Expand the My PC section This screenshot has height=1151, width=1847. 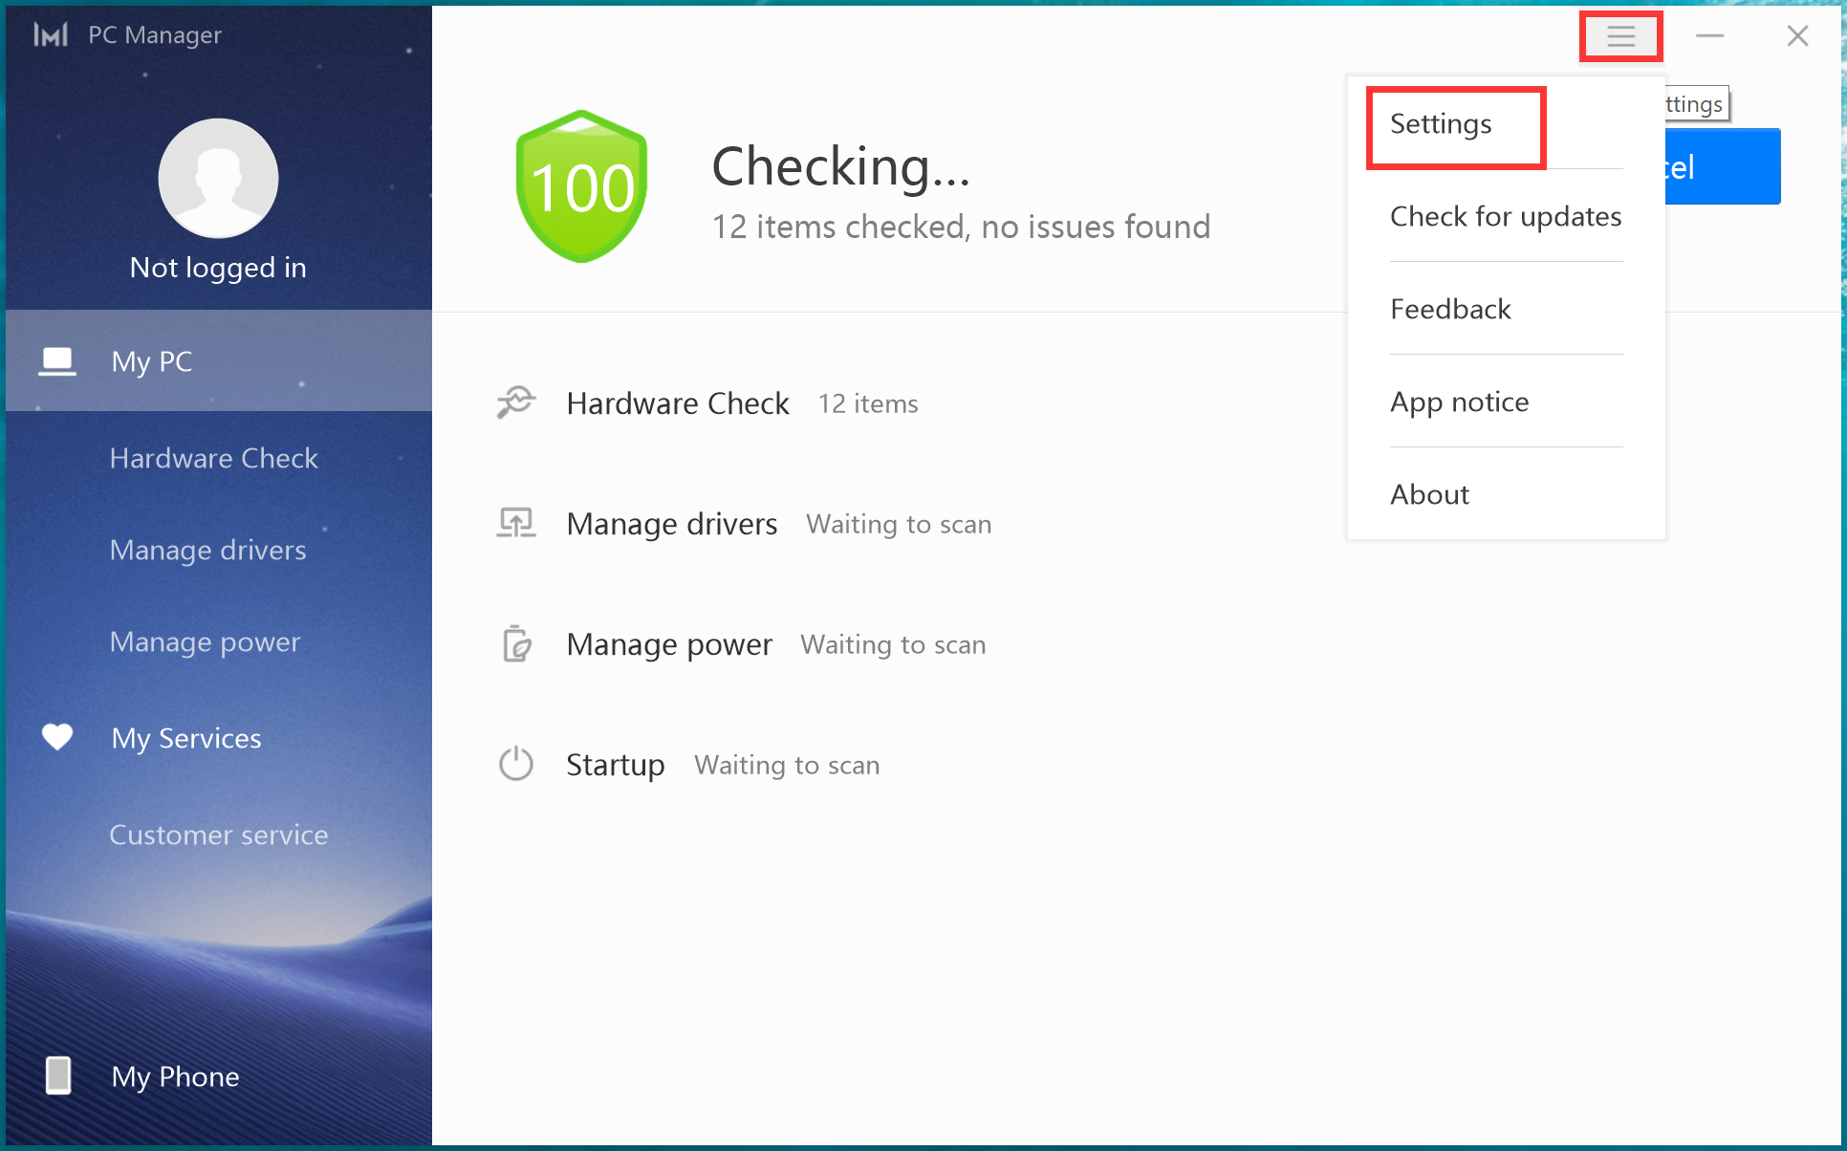148,359
